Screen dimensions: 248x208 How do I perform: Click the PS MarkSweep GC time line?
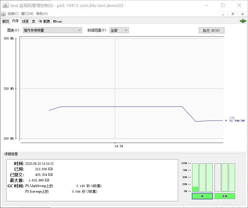click(63, 186)
